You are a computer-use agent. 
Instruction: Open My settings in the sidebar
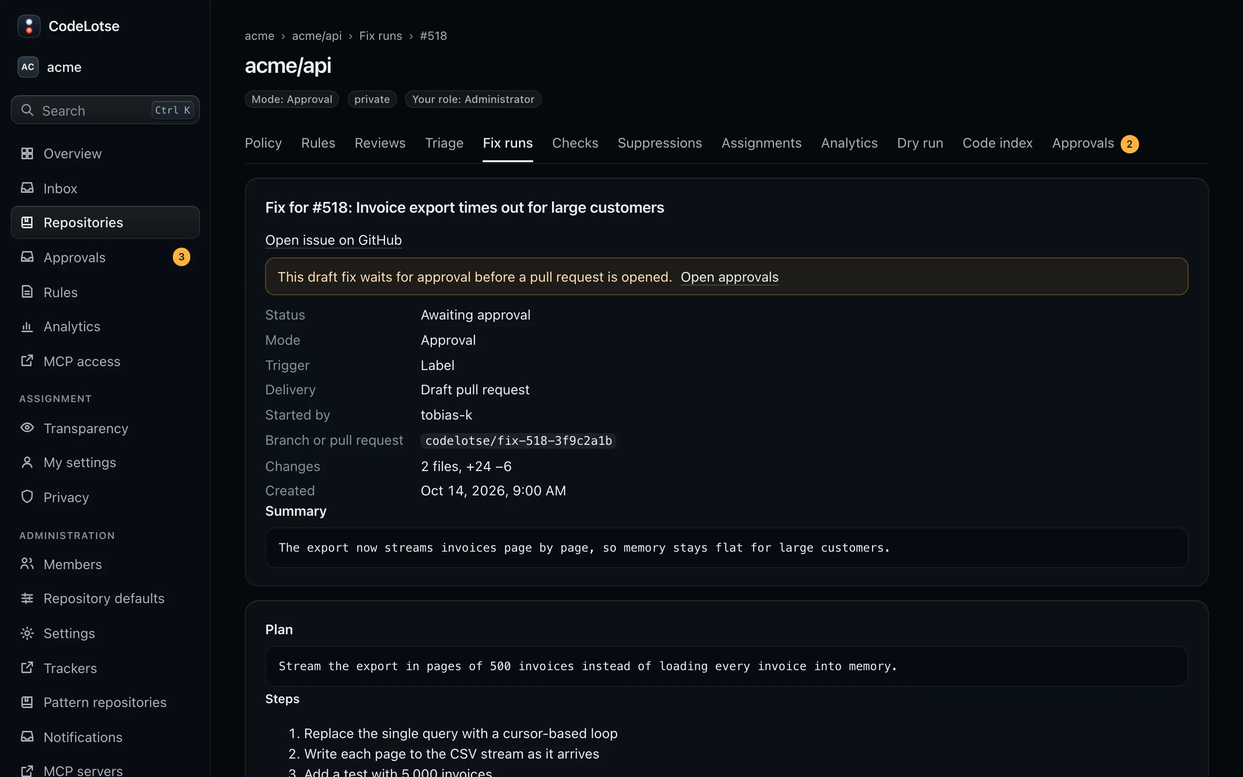[105, 462]
